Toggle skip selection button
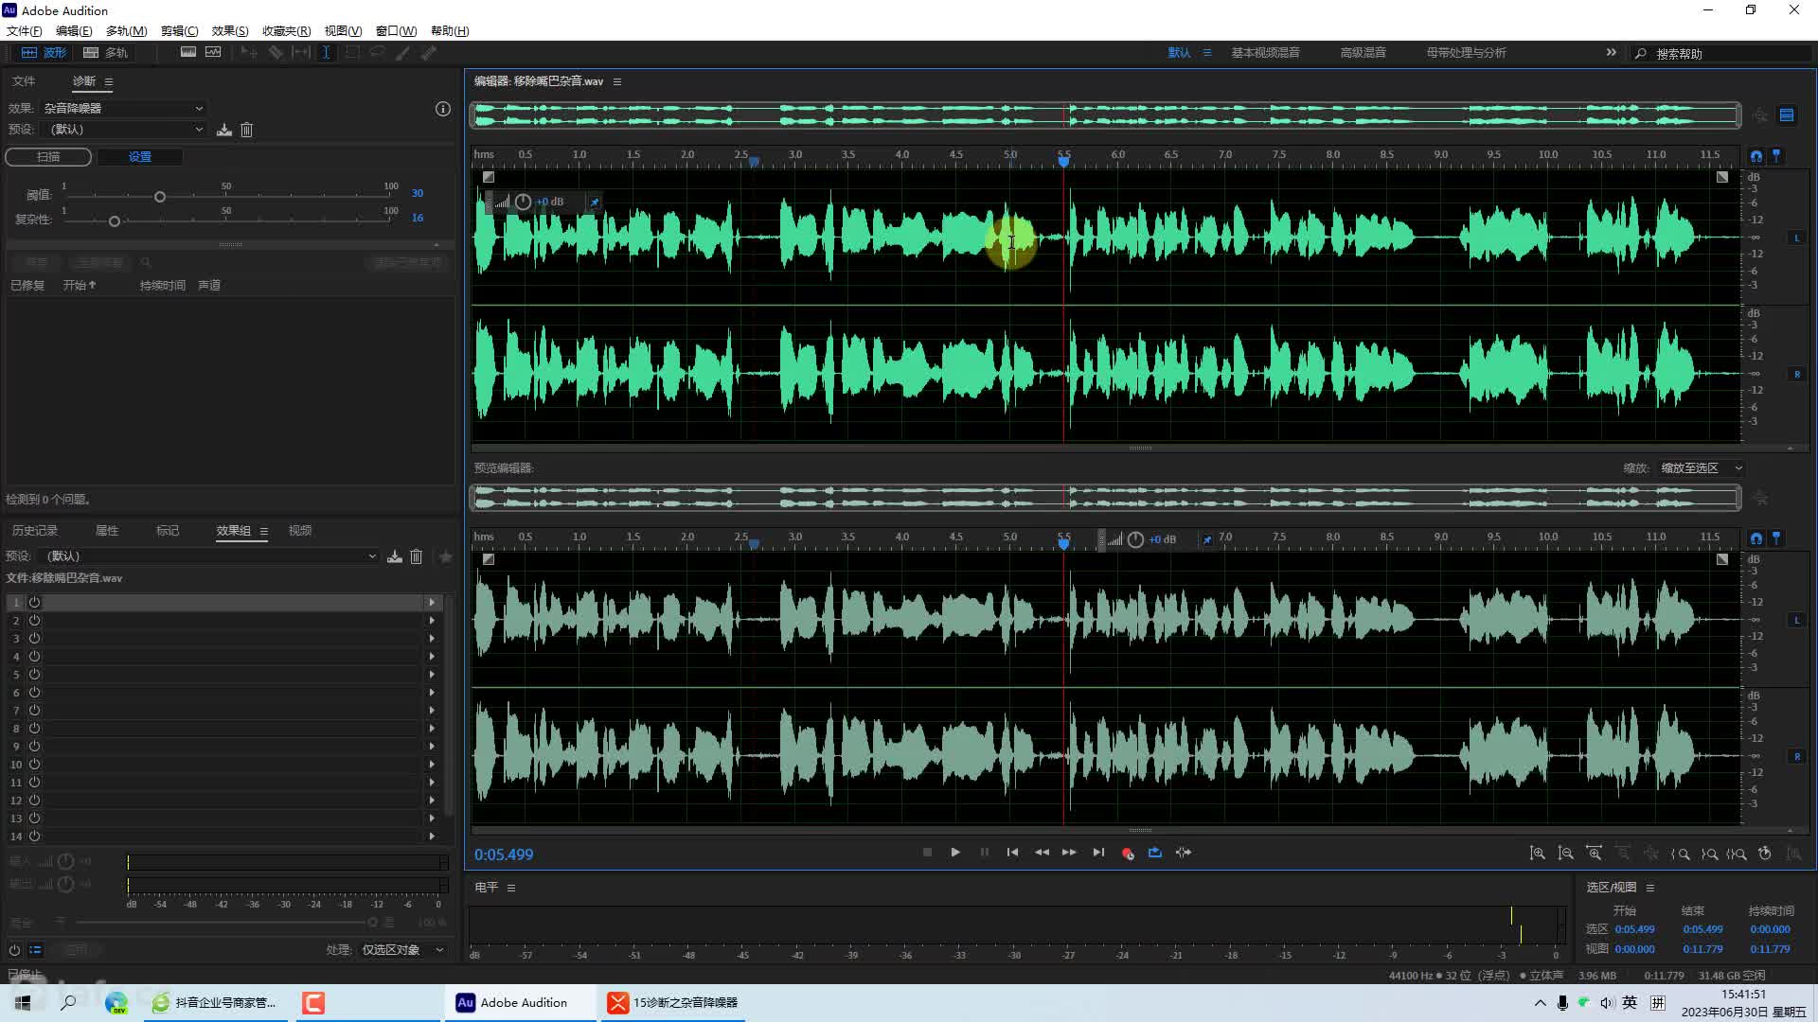This screenshot has height=1022, width=1818. pos(1184,853)
